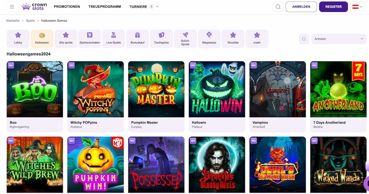
Task: Click the Avatarux provider text
Action: [x=76, y=127]
